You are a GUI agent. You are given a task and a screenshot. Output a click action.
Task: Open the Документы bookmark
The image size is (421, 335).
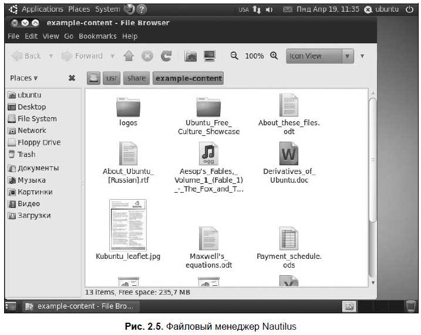(x=33, y=168)
